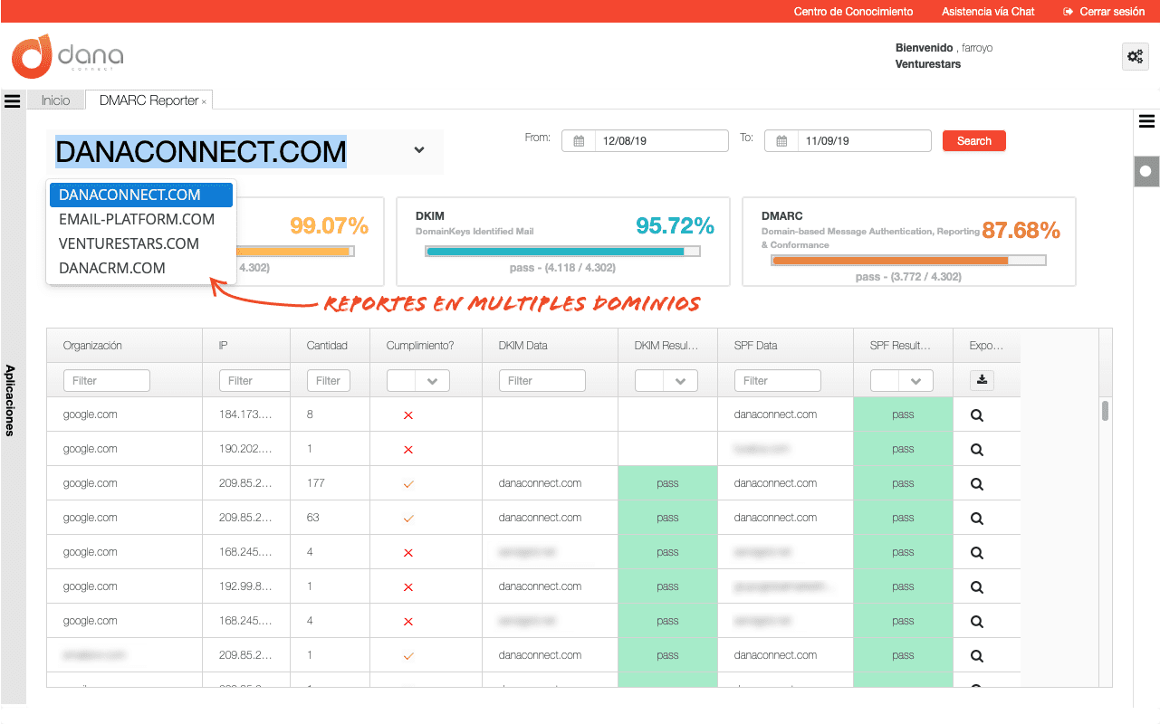The image size is (1160, 724).
Task: Close the DMARC Reporter tab
Action: tap(204, 102)
